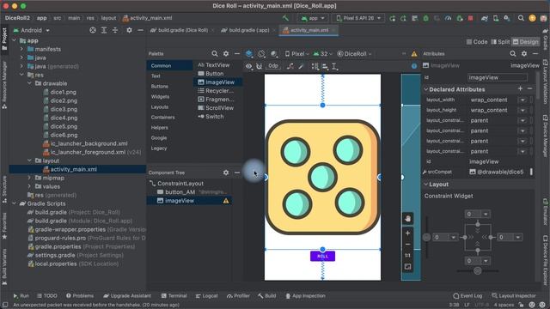Open the DiceRoll theme dropdown
Image resolution: width=550 pixels, height=309 pixels.
[x=354, y=54]
